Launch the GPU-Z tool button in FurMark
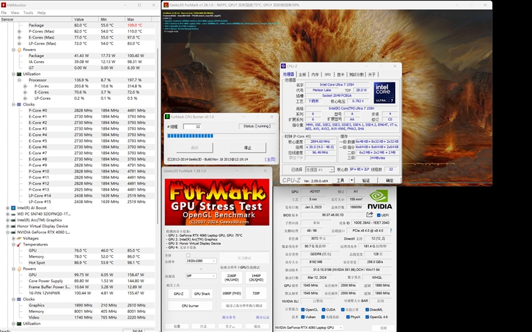Screen dimensions: 532x332 (x=178, y=293)
